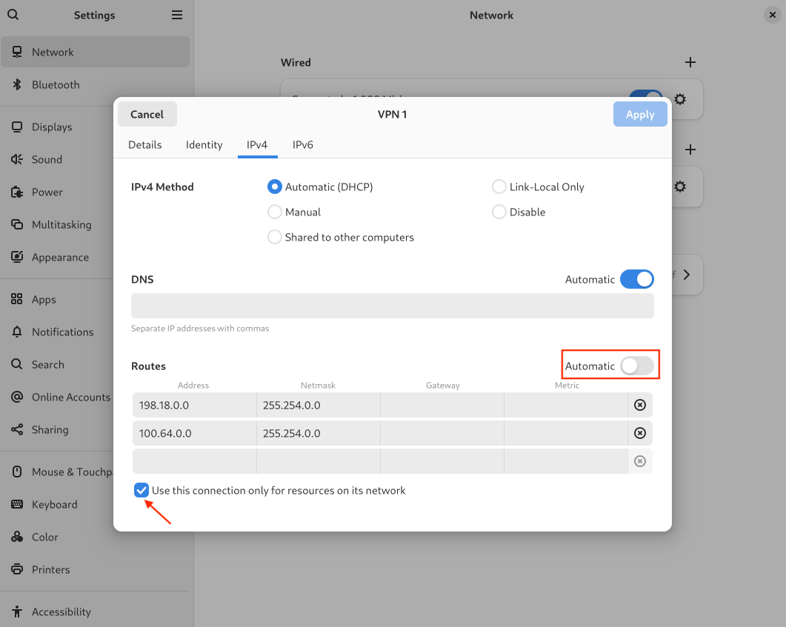The height and width of the screenshot is (627, 786).
Task: Expand the row with the chevron arrow
Action: [687, 275]
